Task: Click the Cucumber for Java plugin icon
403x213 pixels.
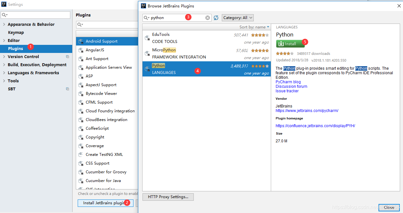Action: (81, 181)
